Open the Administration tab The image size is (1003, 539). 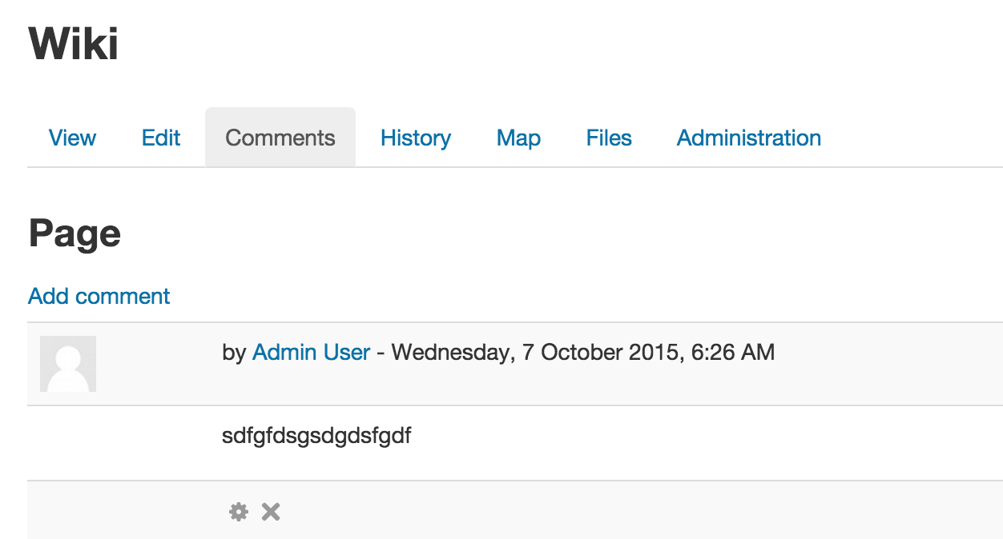[749, 138]
